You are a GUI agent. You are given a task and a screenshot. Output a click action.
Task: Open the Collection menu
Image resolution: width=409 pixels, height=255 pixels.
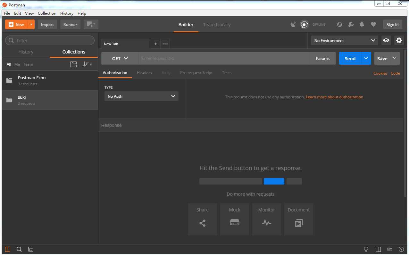click(x=47, y=13)
